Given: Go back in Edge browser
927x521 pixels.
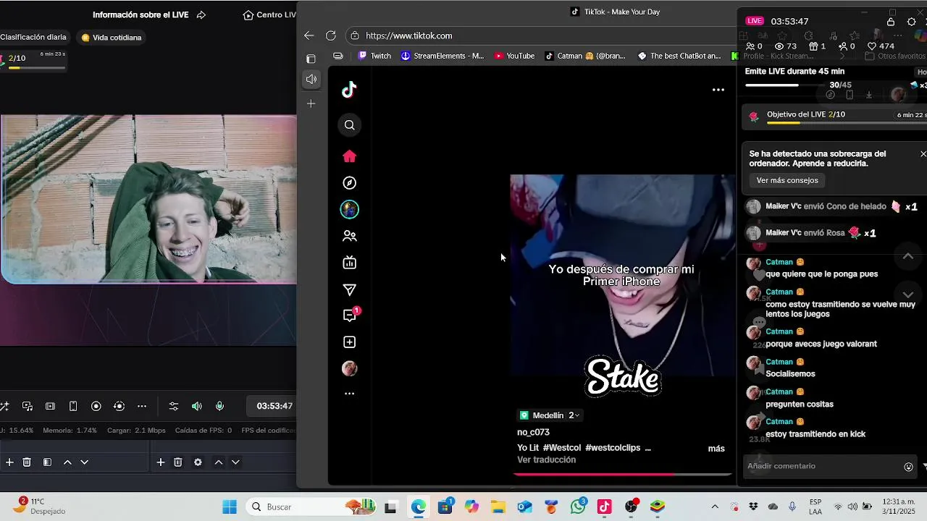Looking at the screenshot, I should pos(309,35).
